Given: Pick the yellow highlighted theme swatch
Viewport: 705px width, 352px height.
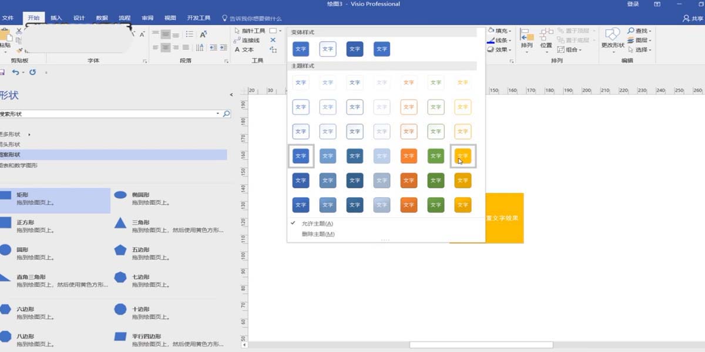Looking at the screenshot, I should tap(462, 156).
